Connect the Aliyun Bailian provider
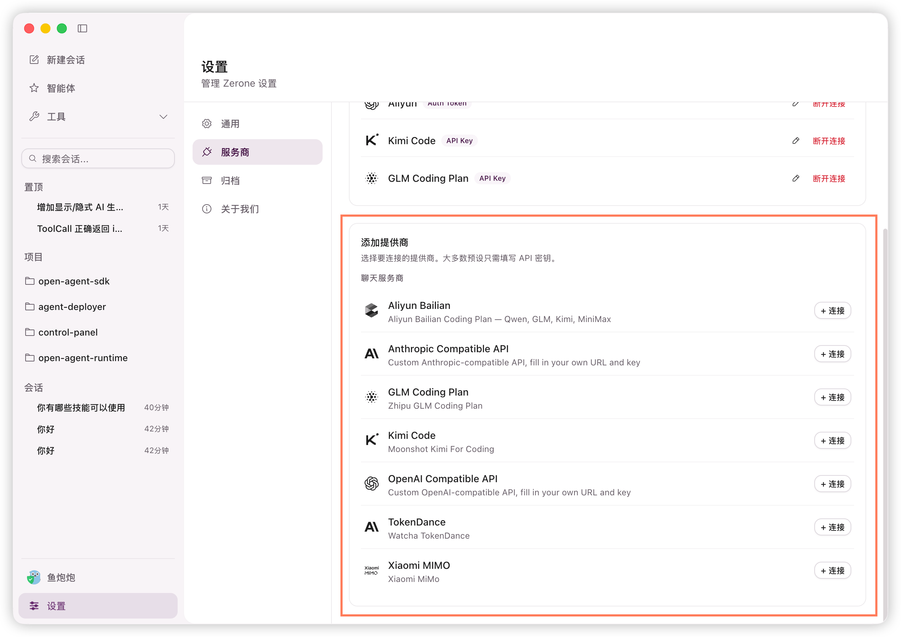This screenshot has height=637, width=901. coord(833,311)
